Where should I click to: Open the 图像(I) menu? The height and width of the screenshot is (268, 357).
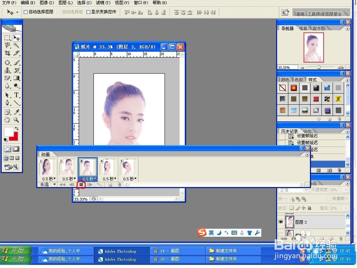click(x=47, y=3)
